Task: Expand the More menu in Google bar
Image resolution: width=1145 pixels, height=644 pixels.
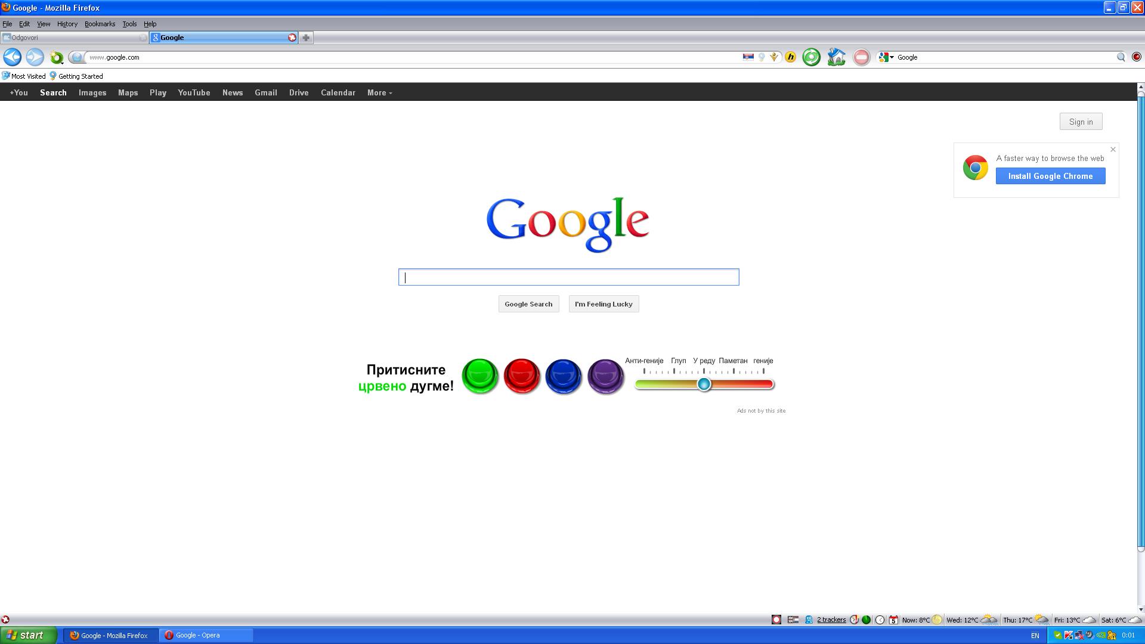Action: [x=379, y=92]
